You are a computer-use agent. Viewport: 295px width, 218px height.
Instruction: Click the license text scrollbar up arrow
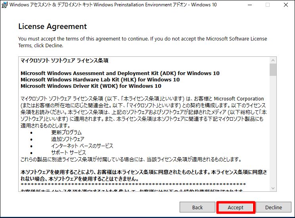[x=273, y=60]
